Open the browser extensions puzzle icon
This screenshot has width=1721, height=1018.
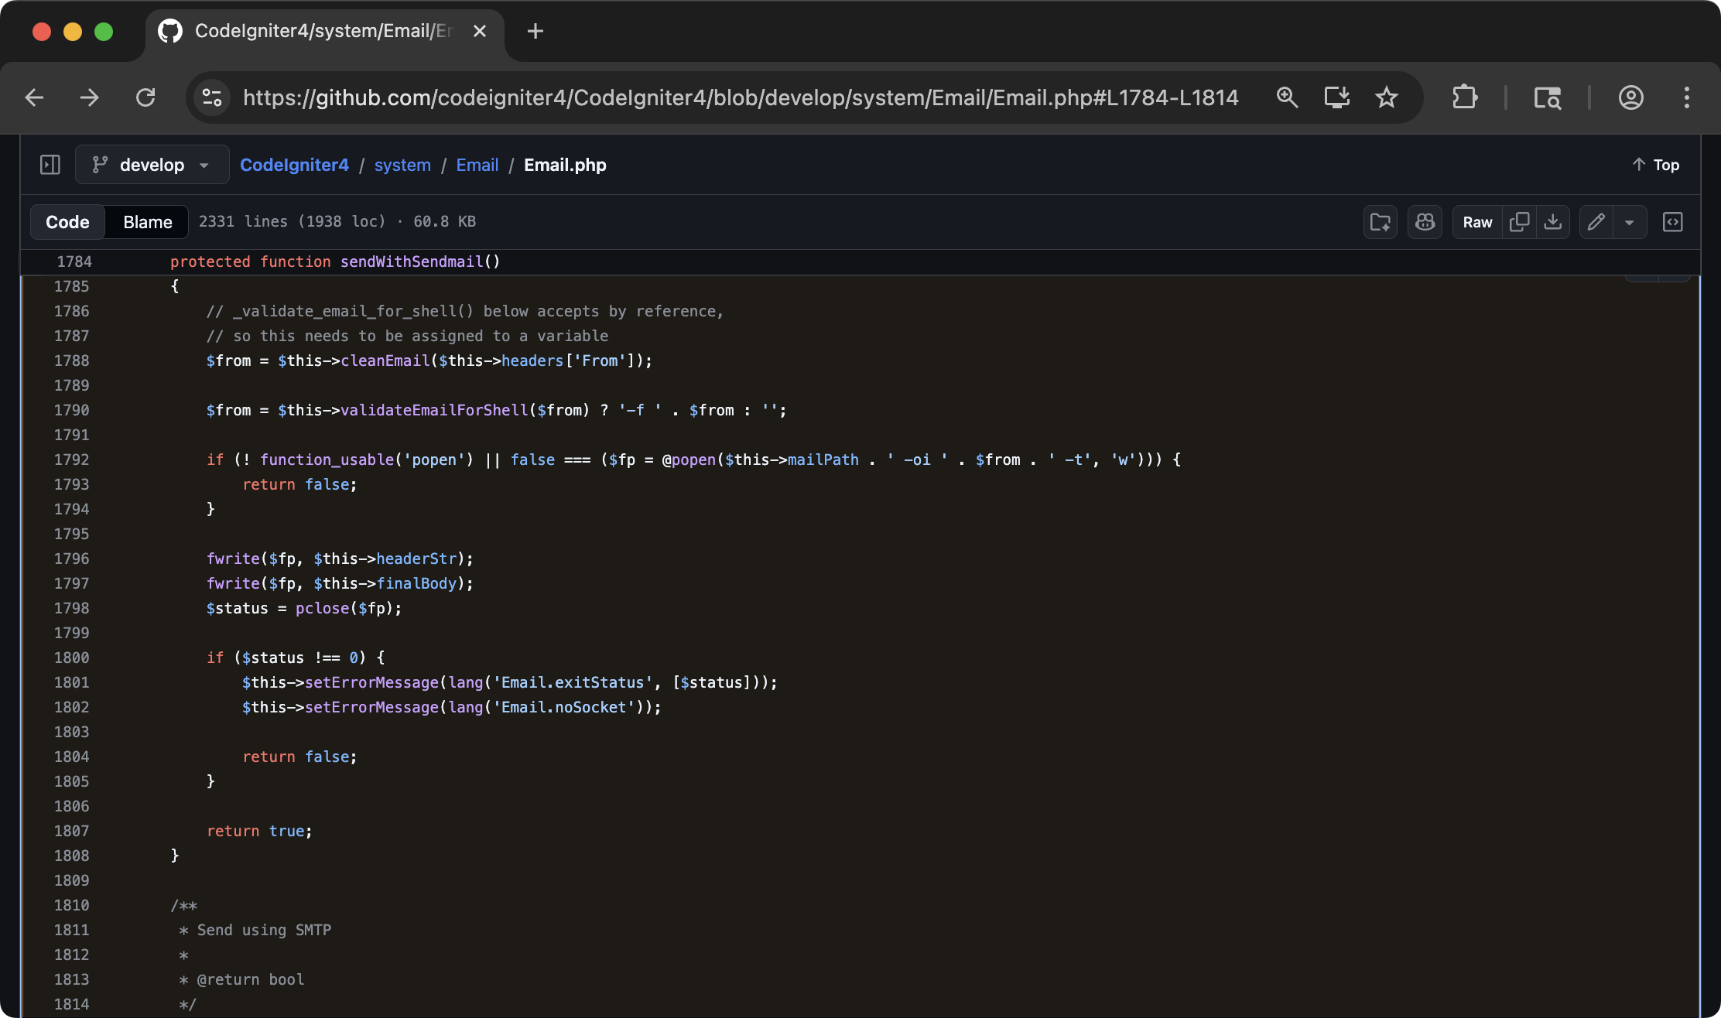point(1464,97)
